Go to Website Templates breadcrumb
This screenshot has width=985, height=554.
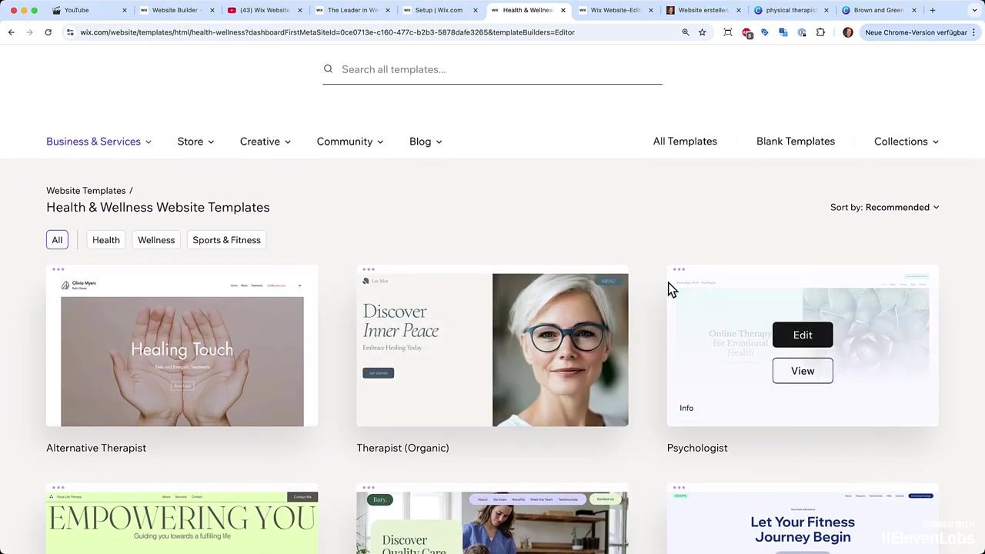point(85,191)
